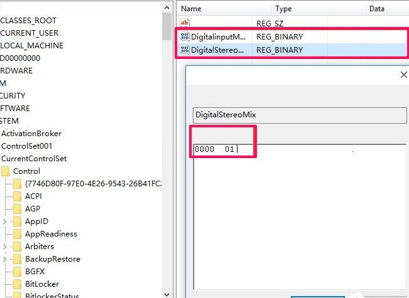Select the Control folder icon
Image resolution: width=409 pixels, height=298 pixels.
(5, 171)
